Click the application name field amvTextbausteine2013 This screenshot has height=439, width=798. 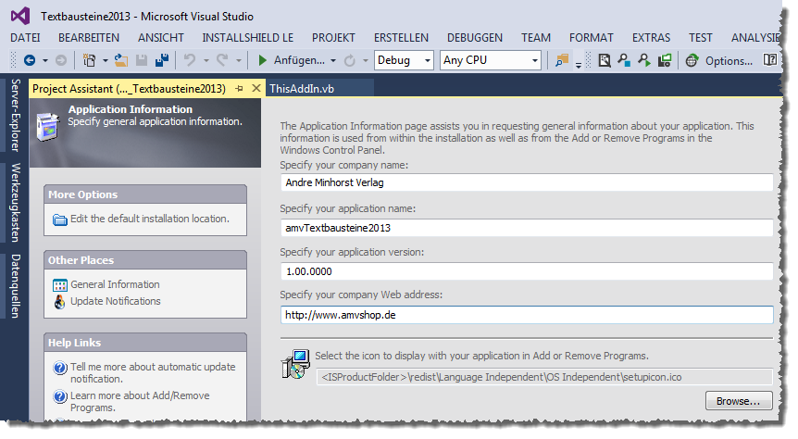[x=527, y=228]
